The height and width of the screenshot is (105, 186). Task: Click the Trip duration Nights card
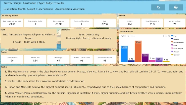tap(35, 23)
